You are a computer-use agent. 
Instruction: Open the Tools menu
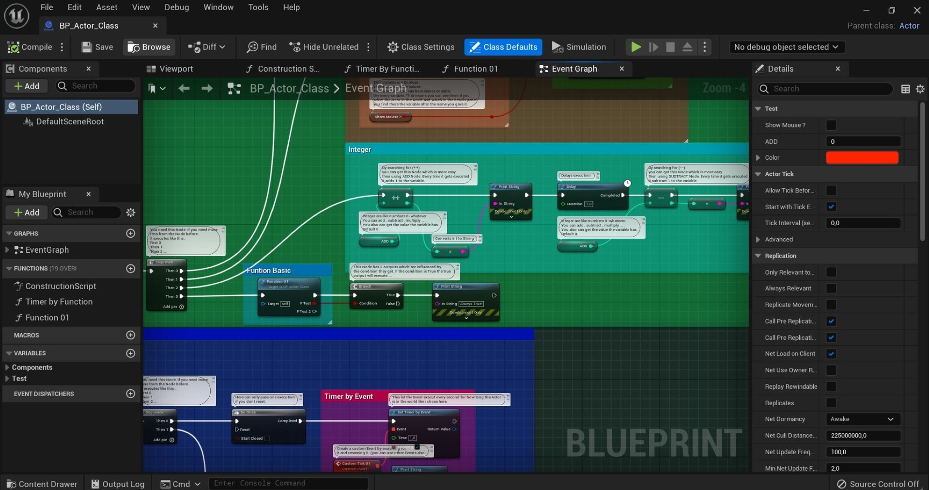[258, 7]
